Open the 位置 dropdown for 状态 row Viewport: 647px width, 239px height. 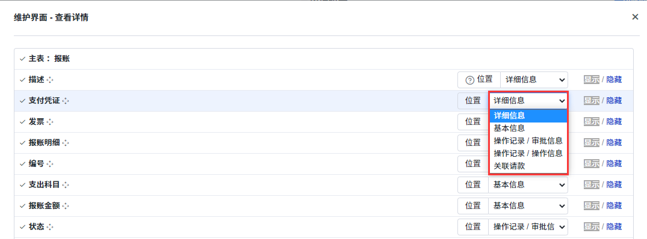pyautogui.click(x=528, y=226)
